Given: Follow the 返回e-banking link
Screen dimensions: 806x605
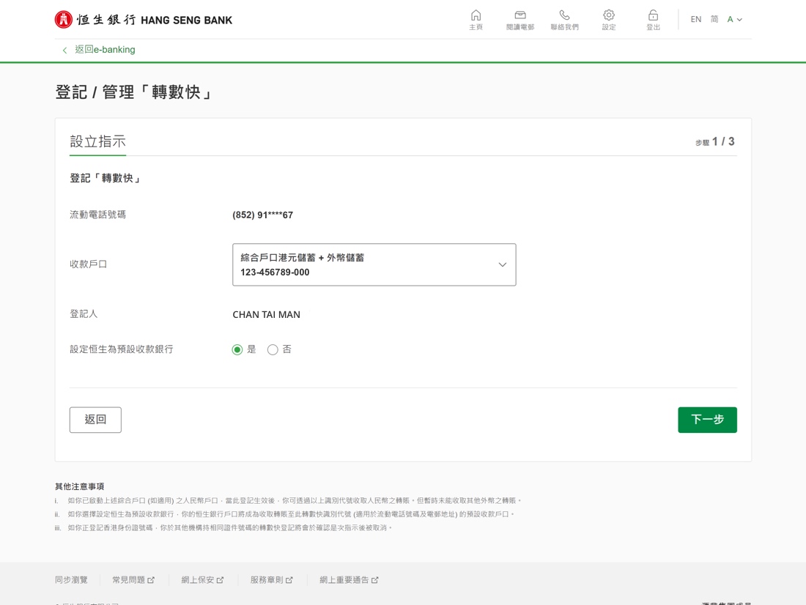Looking at the screenshot, I should point(105,50).
